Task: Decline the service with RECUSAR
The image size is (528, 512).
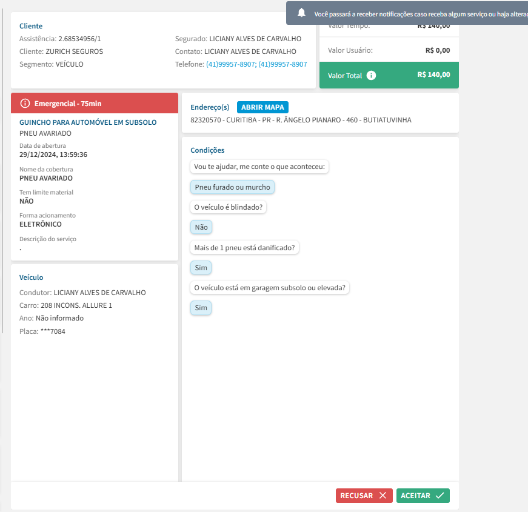Action: [x=364, y=496]
